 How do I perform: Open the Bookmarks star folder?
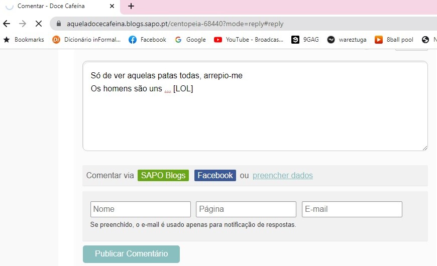[24, 40]
